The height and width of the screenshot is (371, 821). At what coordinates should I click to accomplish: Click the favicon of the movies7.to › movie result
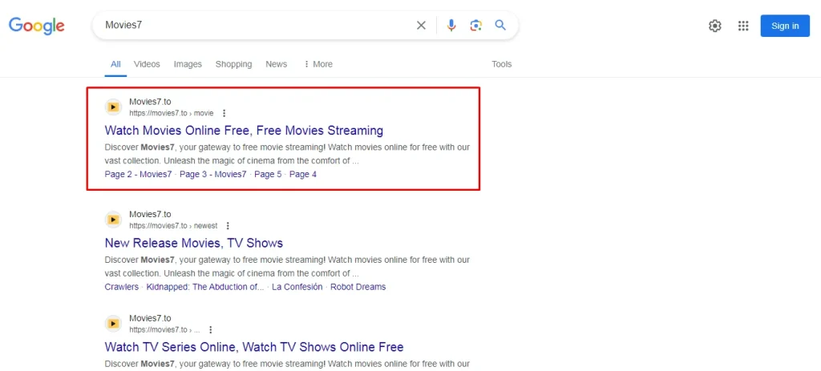click(x=113, y=107)
